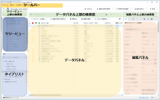Select the magic wand tab in edit panel

[x=133, y=19]
